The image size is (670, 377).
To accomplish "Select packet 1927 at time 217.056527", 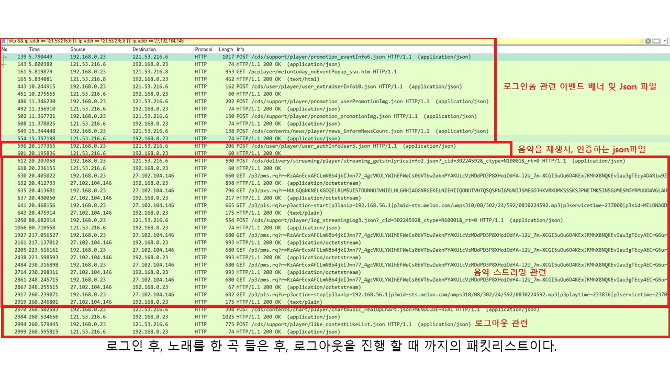I will 335,236.
